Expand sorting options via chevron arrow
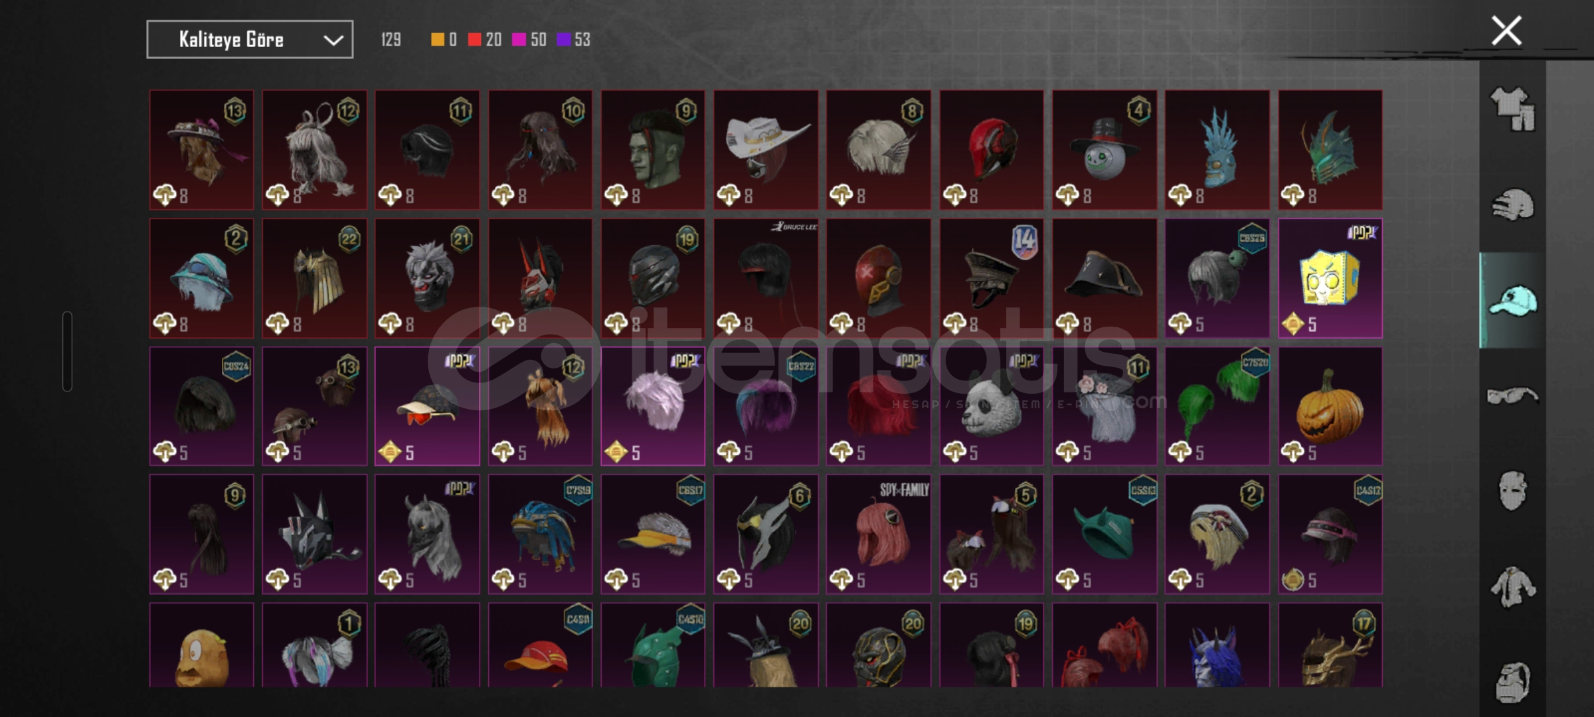The width and height of the screenshot is (1594, 717). click(x=333, y=40)
